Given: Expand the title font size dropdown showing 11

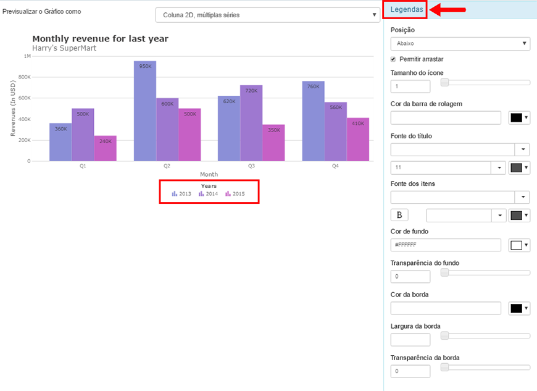Looking at the screenshot, I should 448,167.
